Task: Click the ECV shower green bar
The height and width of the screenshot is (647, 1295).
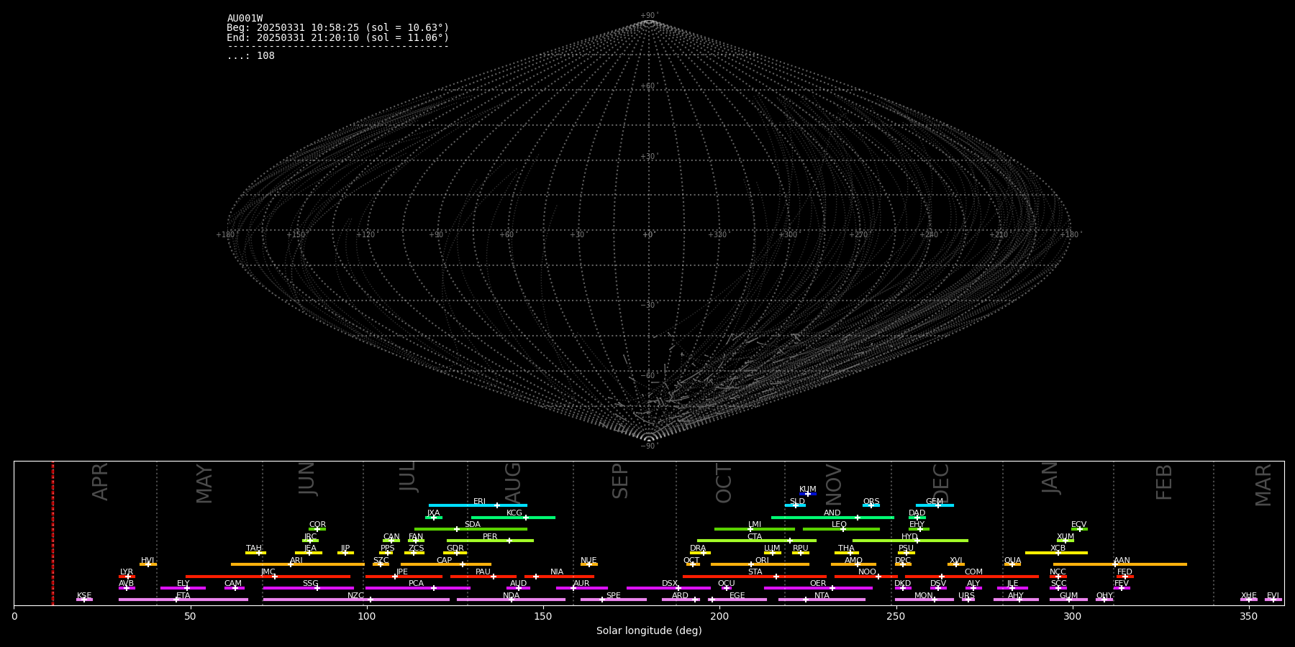Action: click(1079, 529)
